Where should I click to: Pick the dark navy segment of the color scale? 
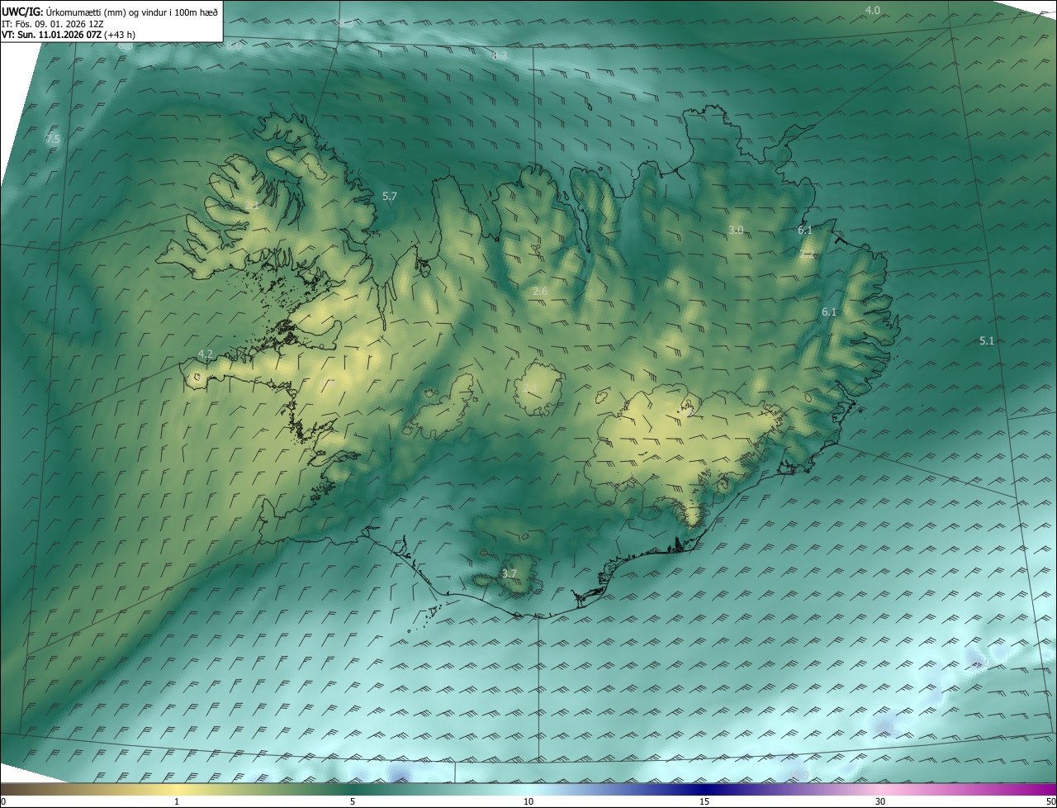(x=704, y=789)
